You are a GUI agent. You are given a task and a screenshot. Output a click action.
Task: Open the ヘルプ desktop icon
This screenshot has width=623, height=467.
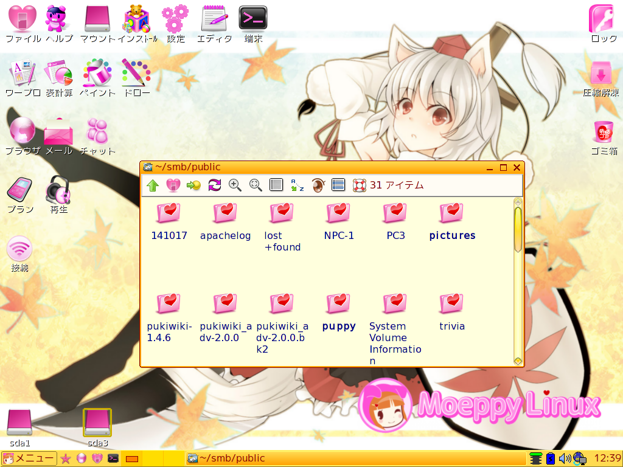tap(59, 24)
